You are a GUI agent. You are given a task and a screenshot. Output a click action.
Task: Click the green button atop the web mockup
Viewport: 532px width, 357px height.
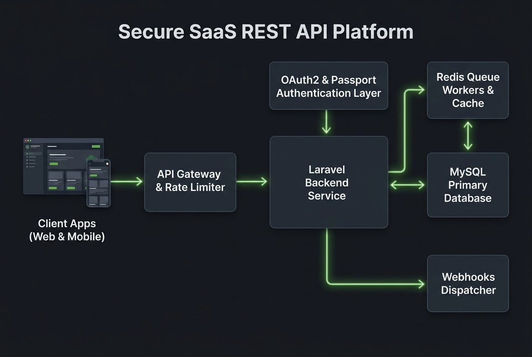tap(96, 147)
